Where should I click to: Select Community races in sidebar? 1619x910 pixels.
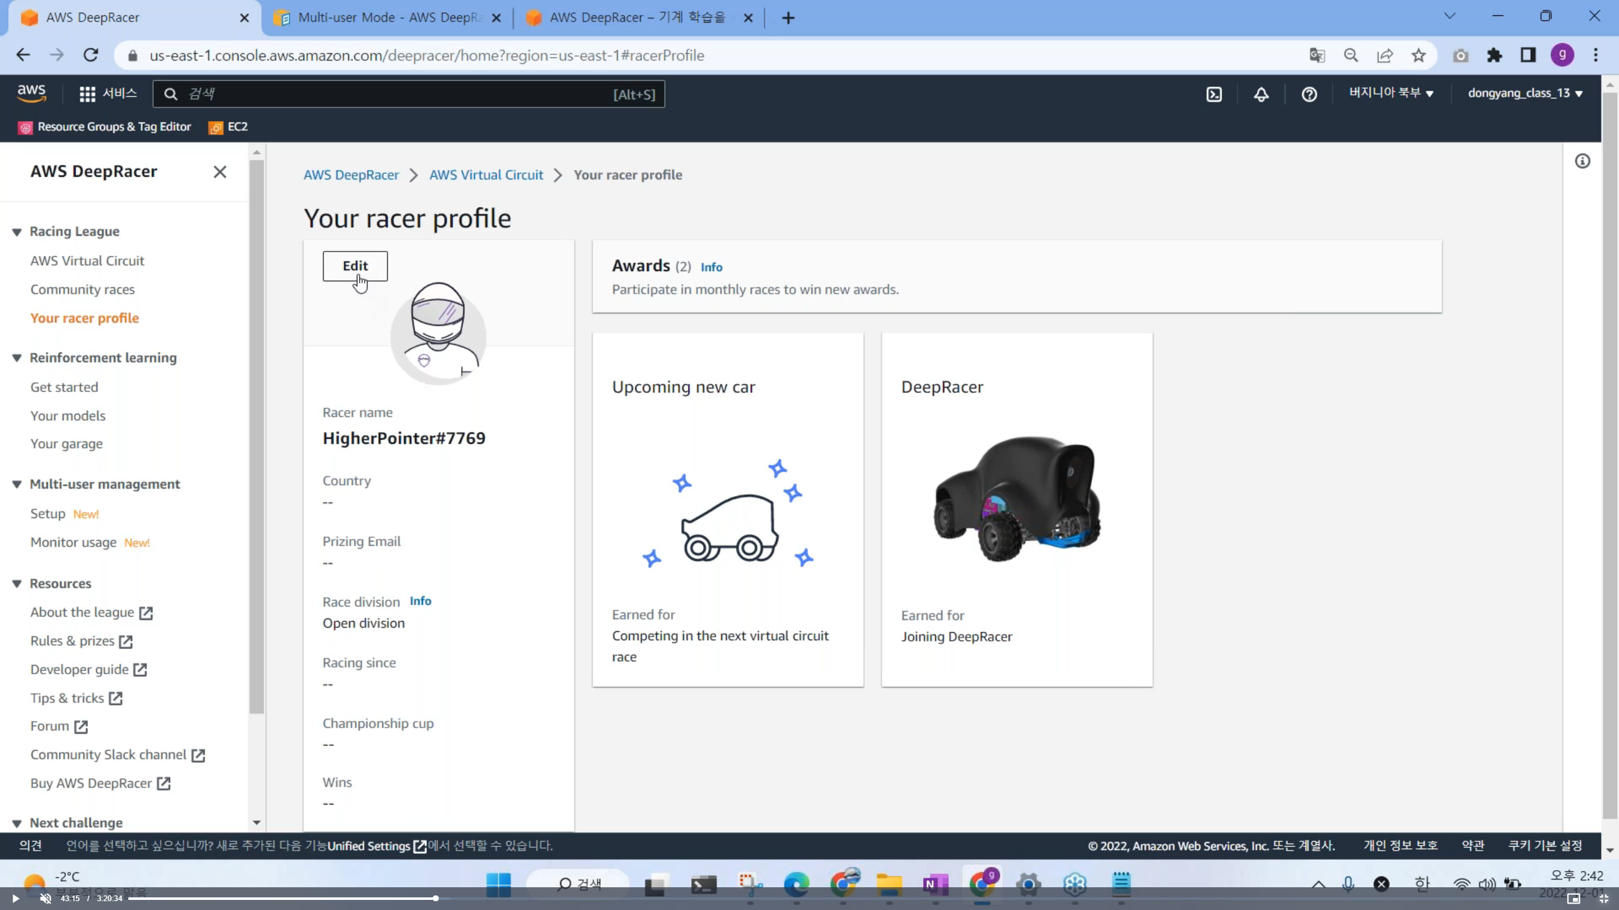coord(82,289)
